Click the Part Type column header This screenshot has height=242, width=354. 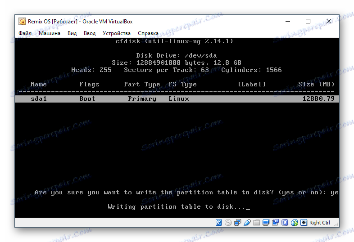142,85
